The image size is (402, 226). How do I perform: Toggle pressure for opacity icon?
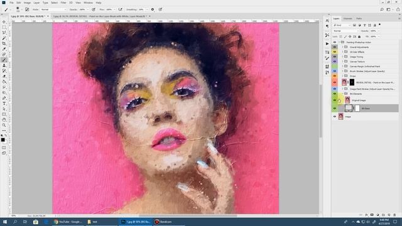point(94,9)
